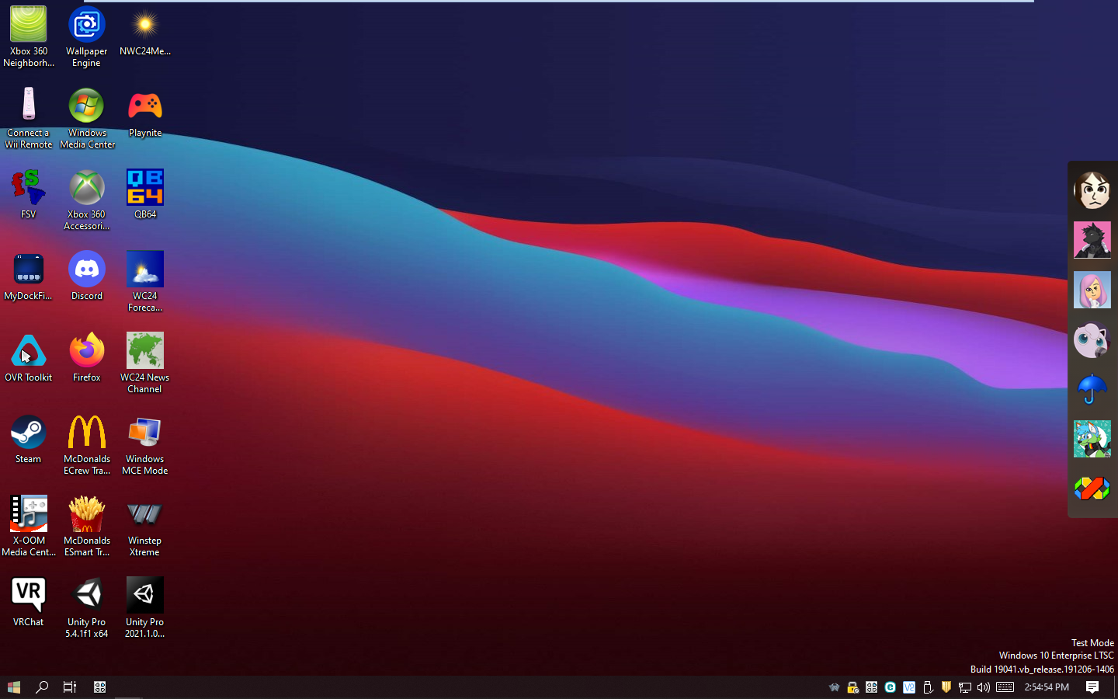The height and width of the screenshot is (699, 1118).
Task: Choose the pink-haired character avatar in the dock
Action: pos(1092,290)
